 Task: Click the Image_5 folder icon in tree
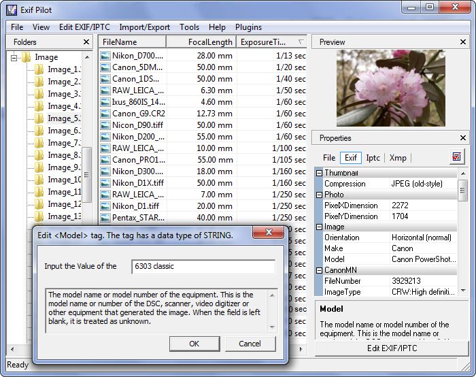pos(39,118)
